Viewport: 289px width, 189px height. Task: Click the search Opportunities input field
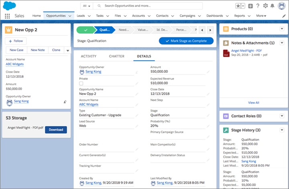point(148,6)
